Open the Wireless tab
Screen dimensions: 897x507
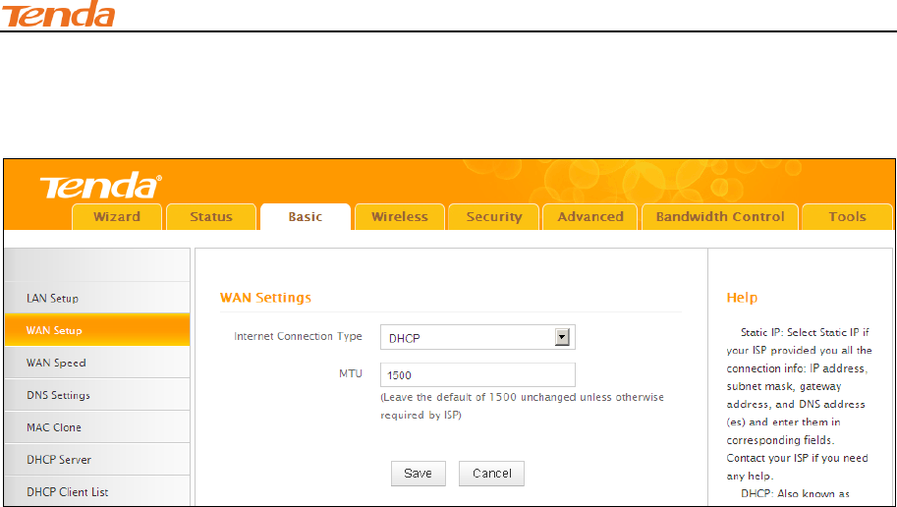pos(399,217)
